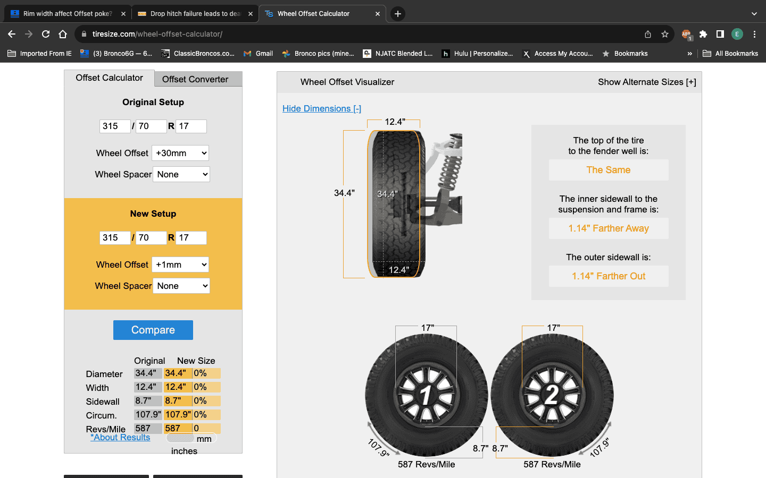Image resolution: width=766 pixels, height=478 pixels.
Task: Go back to the previous page
Action: coord(12,34)
